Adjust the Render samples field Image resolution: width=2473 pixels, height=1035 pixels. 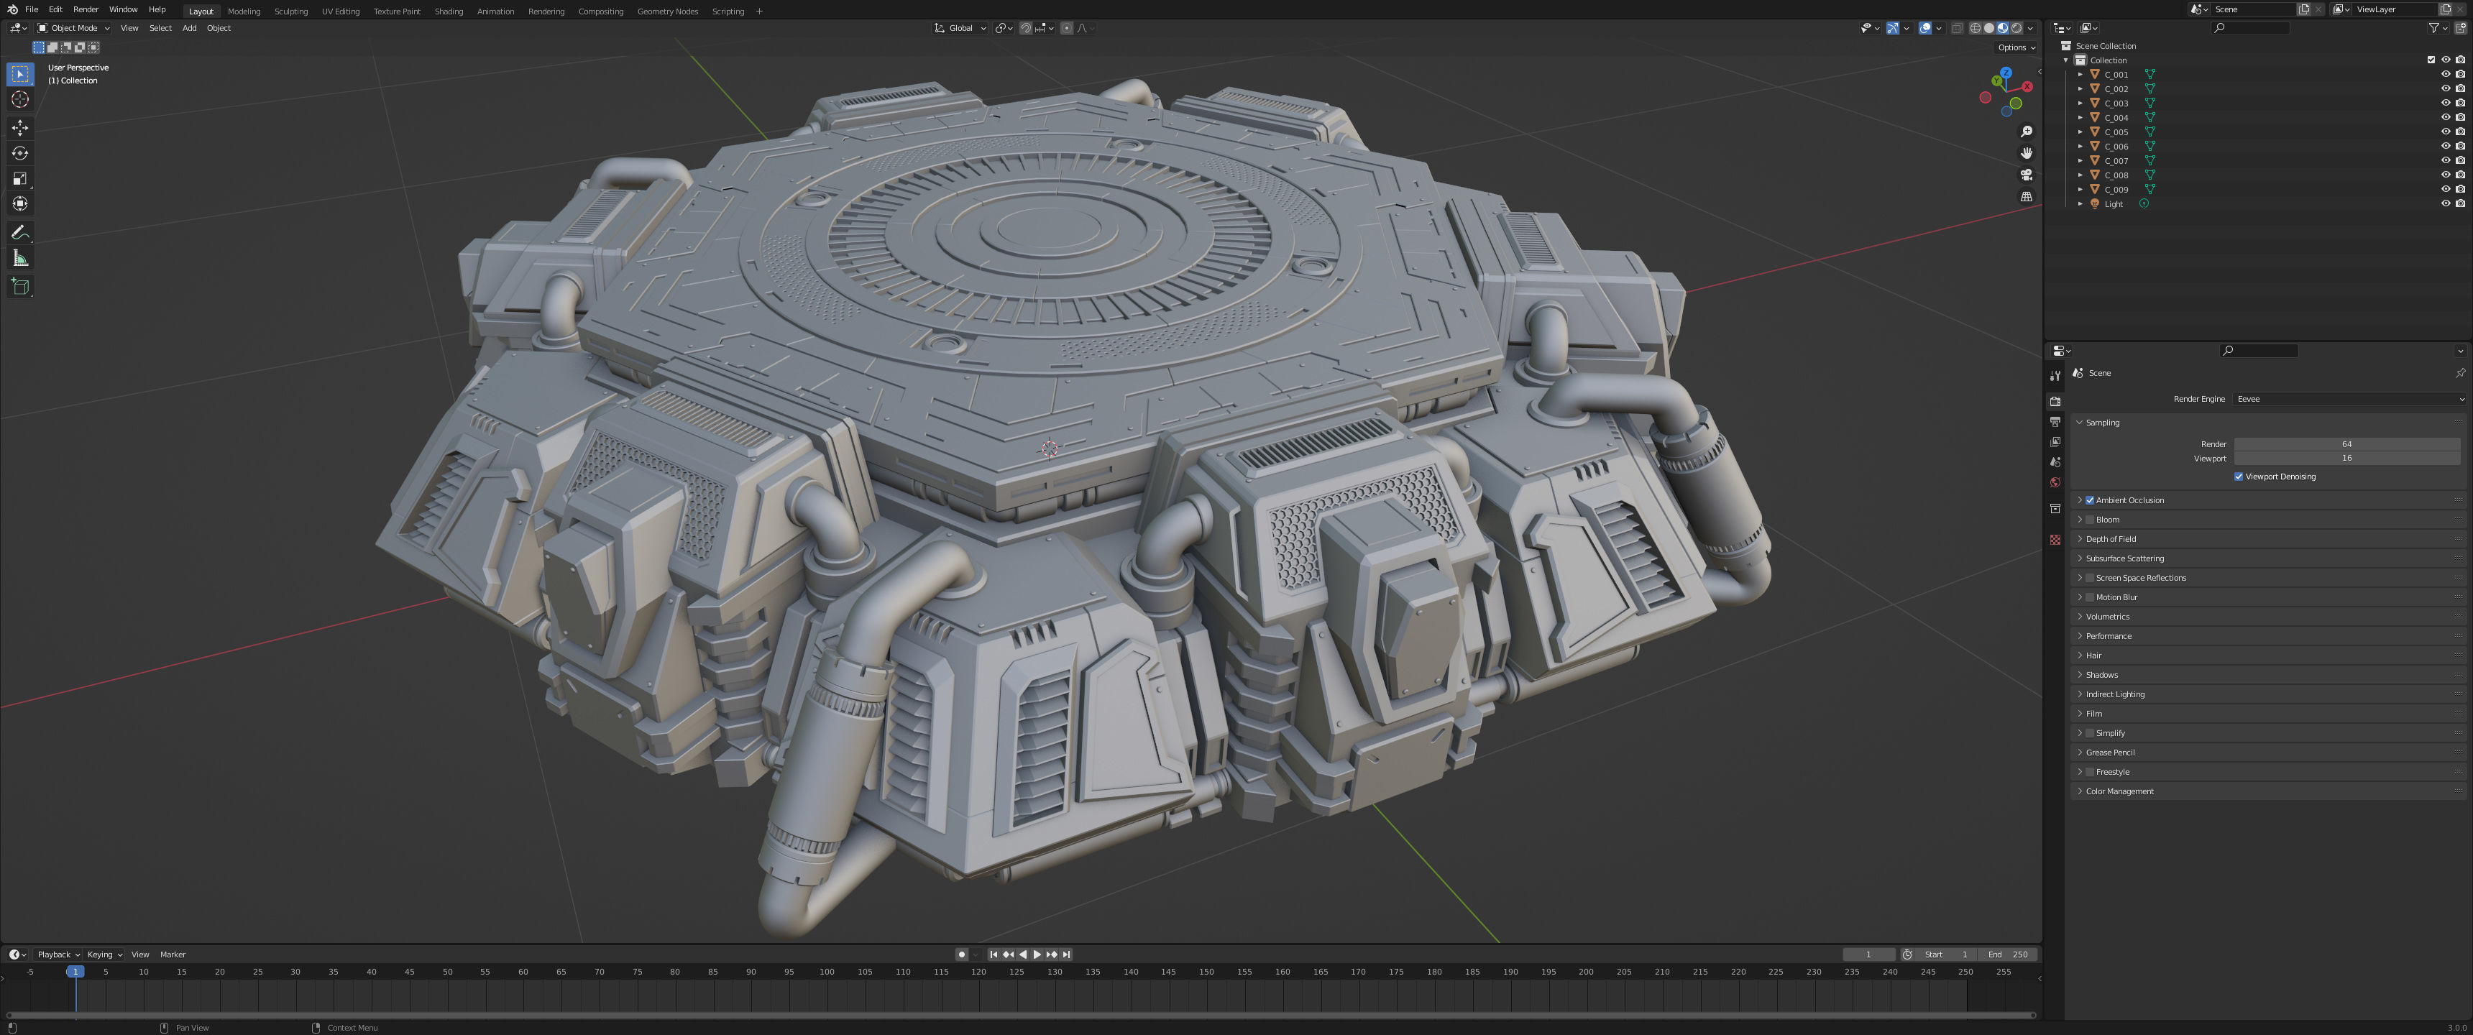2346,443
